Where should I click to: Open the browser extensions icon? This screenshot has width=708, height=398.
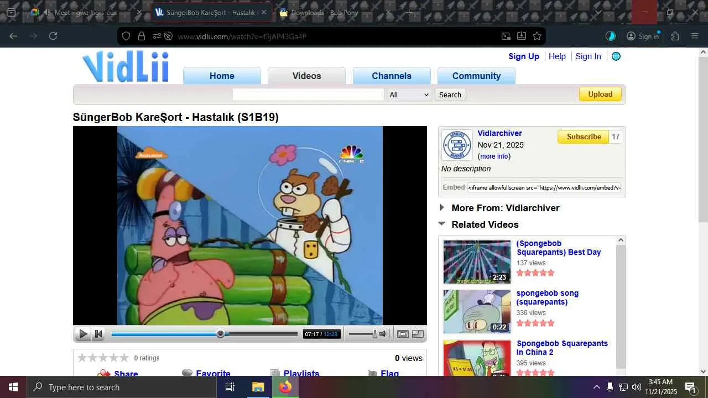tap(675, 36)
